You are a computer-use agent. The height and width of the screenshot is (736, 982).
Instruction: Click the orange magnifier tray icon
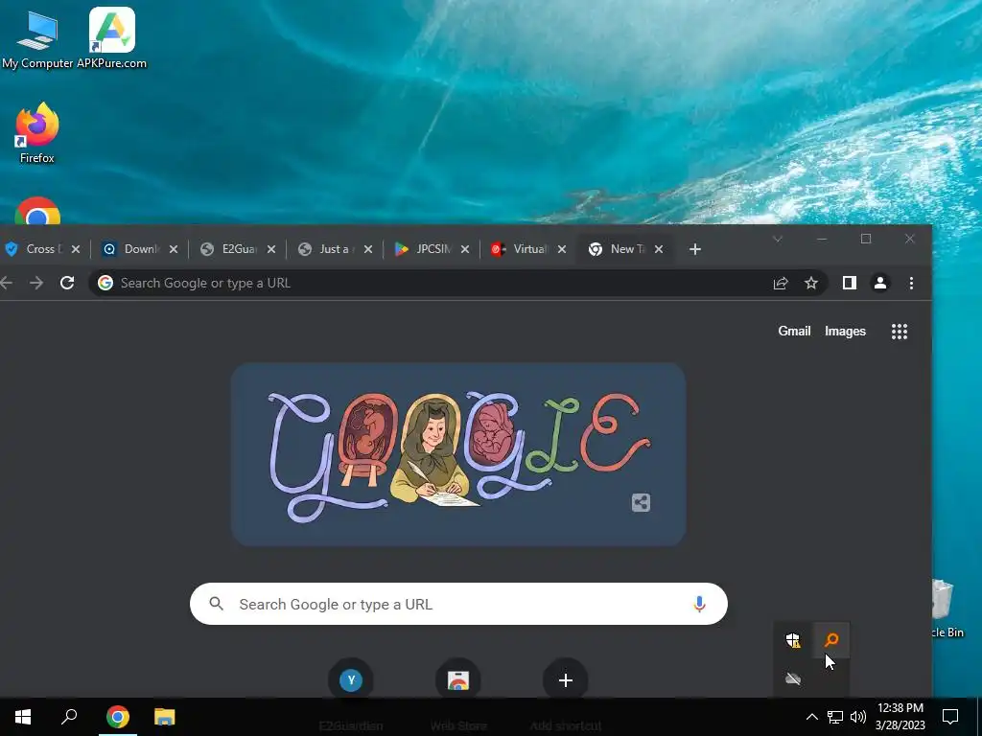831,639
